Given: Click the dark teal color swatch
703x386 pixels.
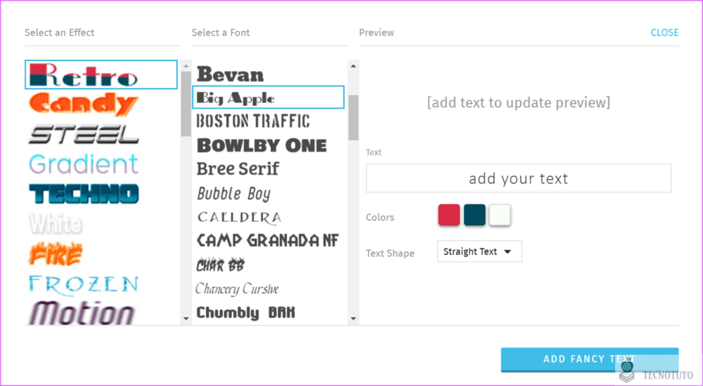Looking at the screenshot, I should pyautogui.click(x=475, y=215).
